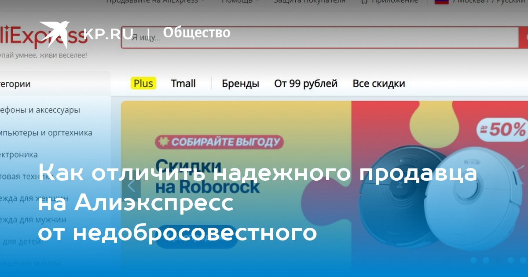Click Защита Покупателя link

(x=309, y=1)
